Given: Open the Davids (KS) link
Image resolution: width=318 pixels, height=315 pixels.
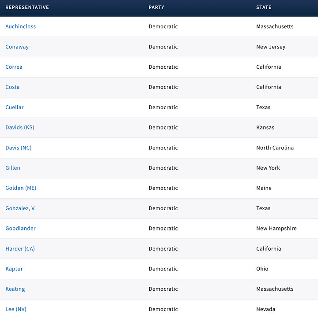Looking at the screenshot, I should click(x=20, y=127).
